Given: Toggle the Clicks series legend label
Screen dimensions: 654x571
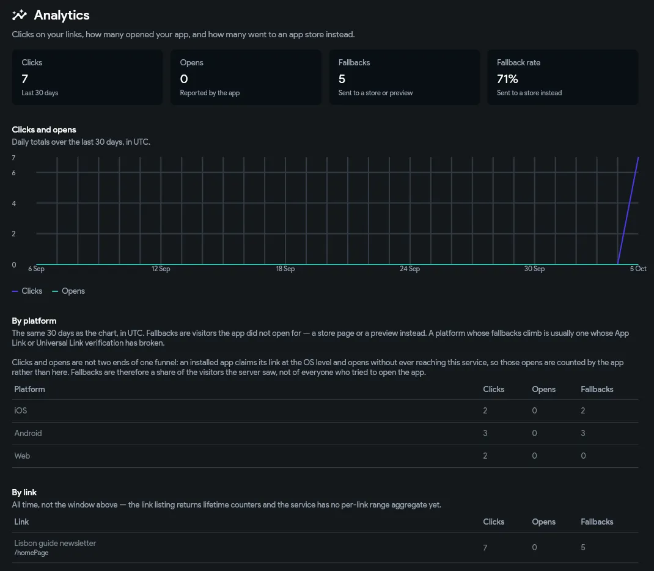Looking at the screenshot, I should point(32,291).
